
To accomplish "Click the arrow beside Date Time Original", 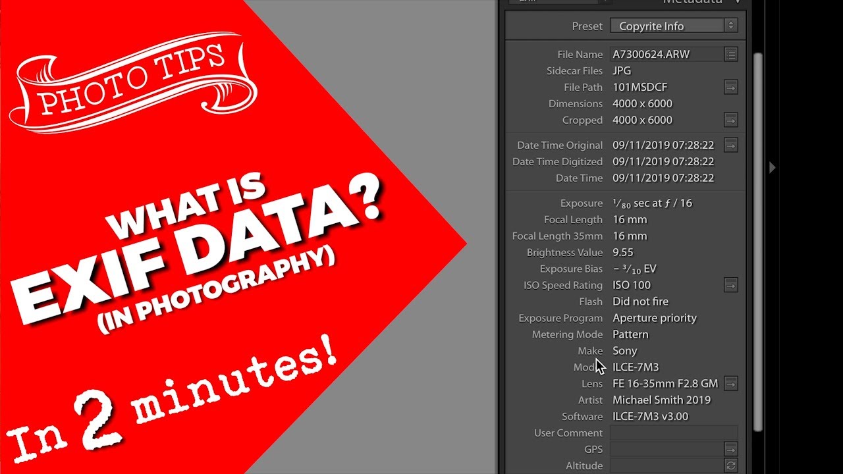I will coord(730,145).
